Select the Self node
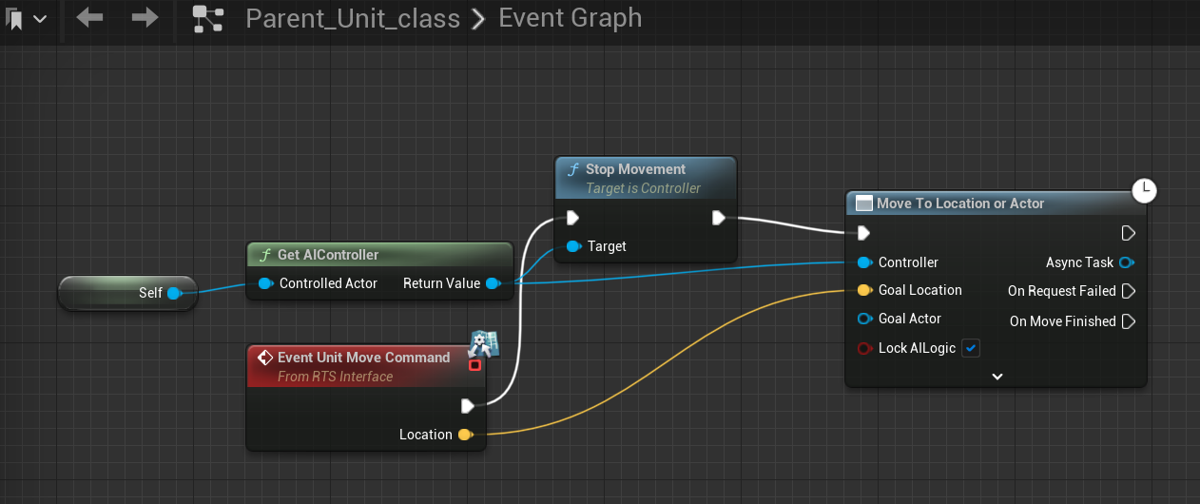1200x504 pixels. pos(127,293)
